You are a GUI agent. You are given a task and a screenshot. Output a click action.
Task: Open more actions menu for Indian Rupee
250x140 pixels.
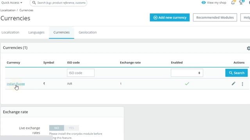click(x=242, y=84)
